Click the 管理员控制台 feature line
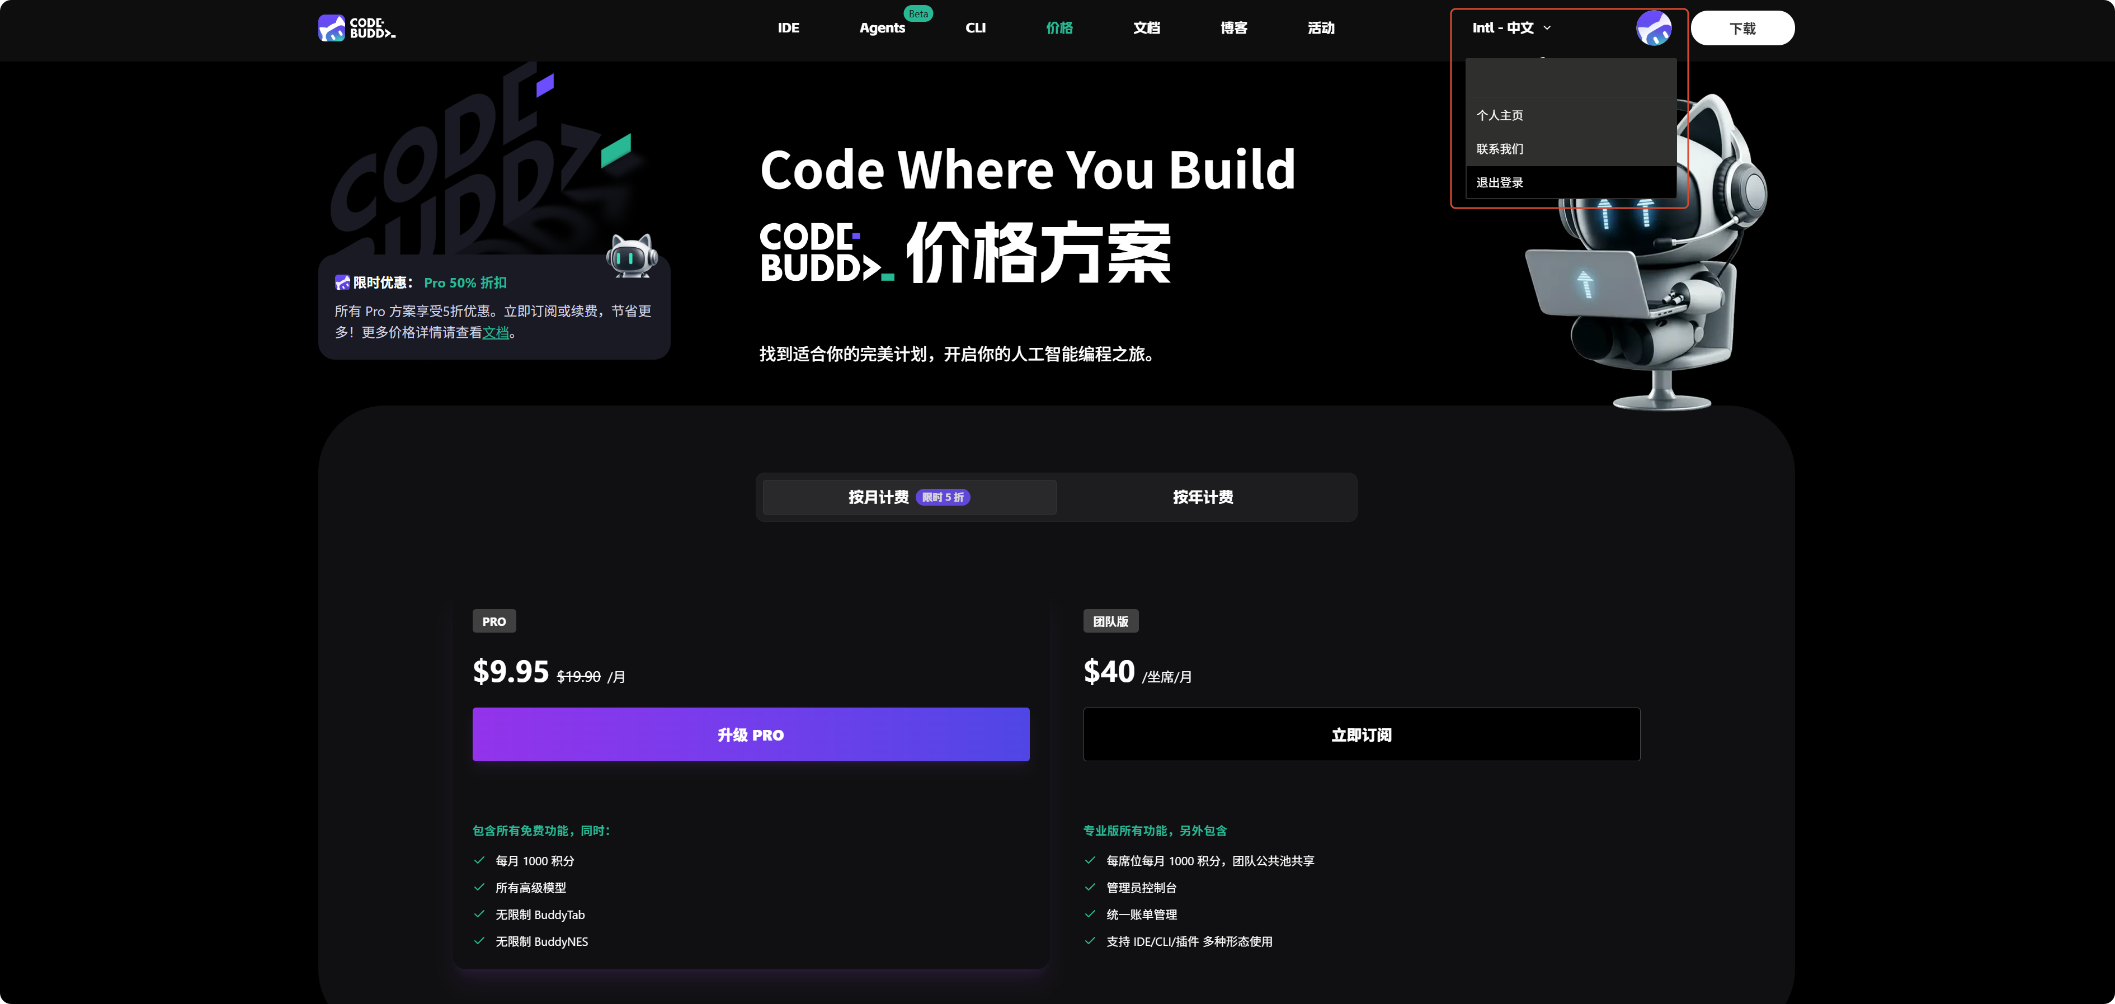The height and width of the screenshot is (1004, 2115). click(1141, 888)
